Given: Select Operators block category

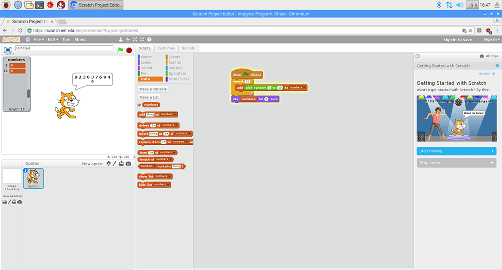Looking at the screenshot, I should point(177,74).
